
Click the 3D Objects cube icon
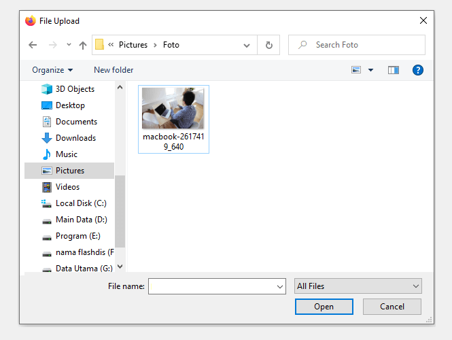coord(47,89)
